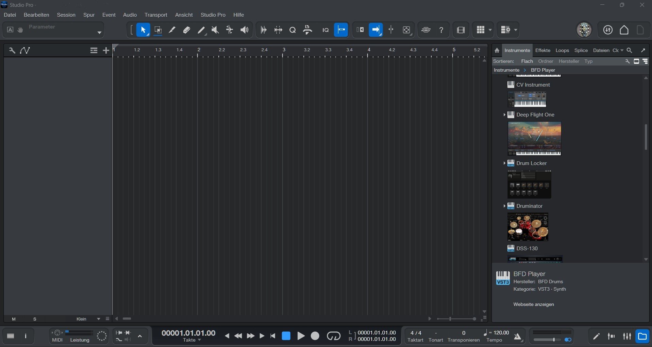Click the question mark help icon

(441, 30)
